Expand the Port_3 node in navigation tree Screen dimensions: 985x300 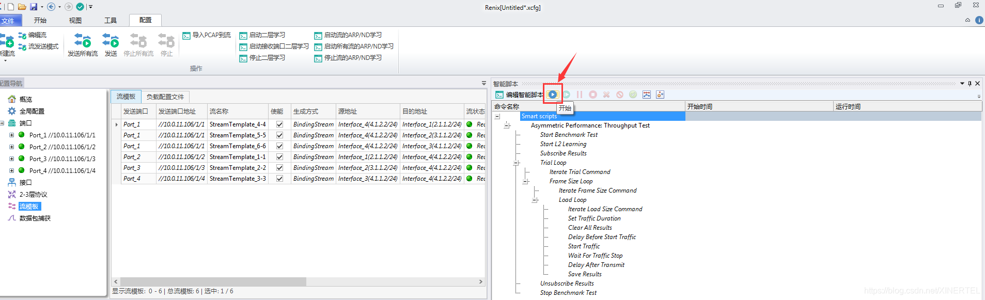11,159
